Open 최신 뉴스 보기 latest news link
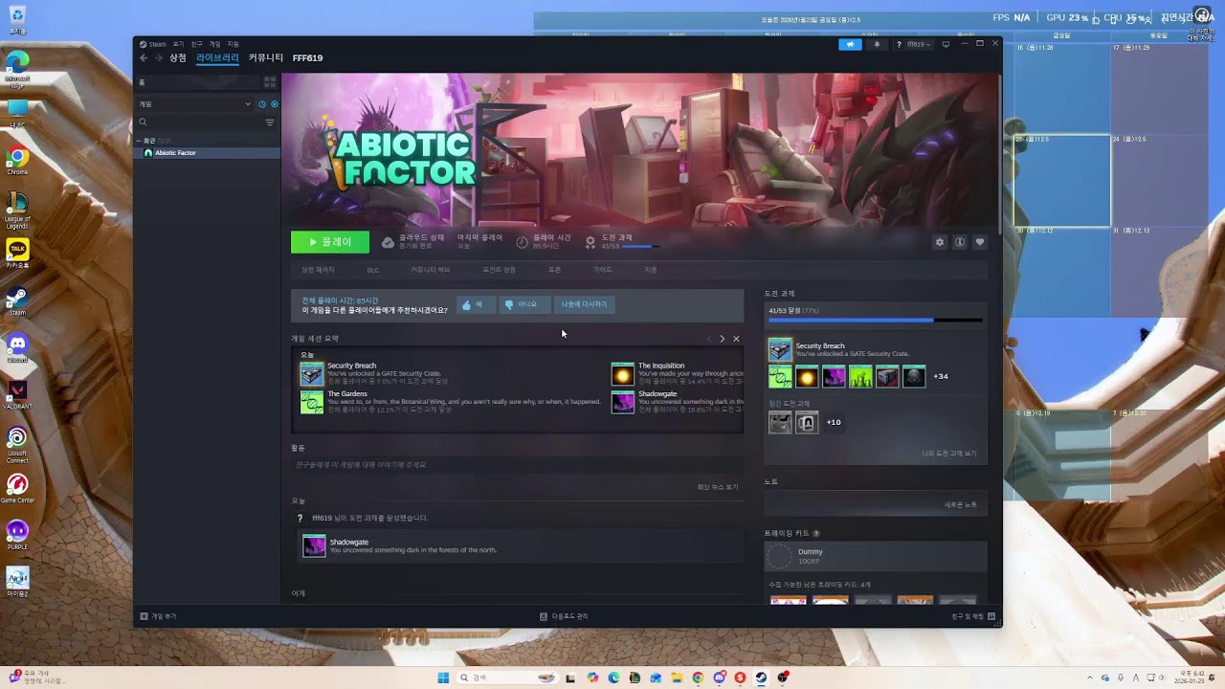Screen dimensions: 1225x689 [x=718, y=487]
